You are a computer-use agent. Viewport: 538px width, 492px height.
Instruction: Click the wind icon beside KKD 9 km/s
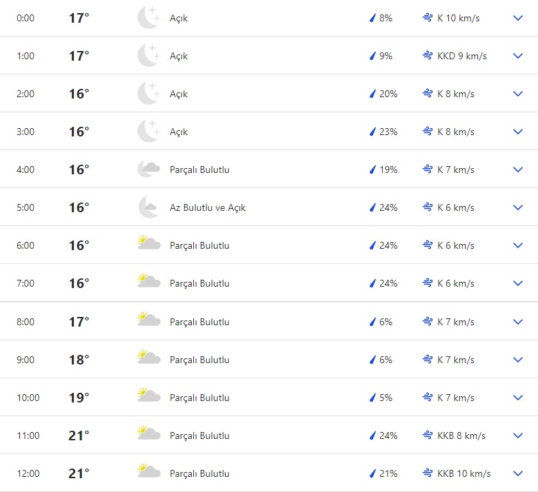pos(428,56)
